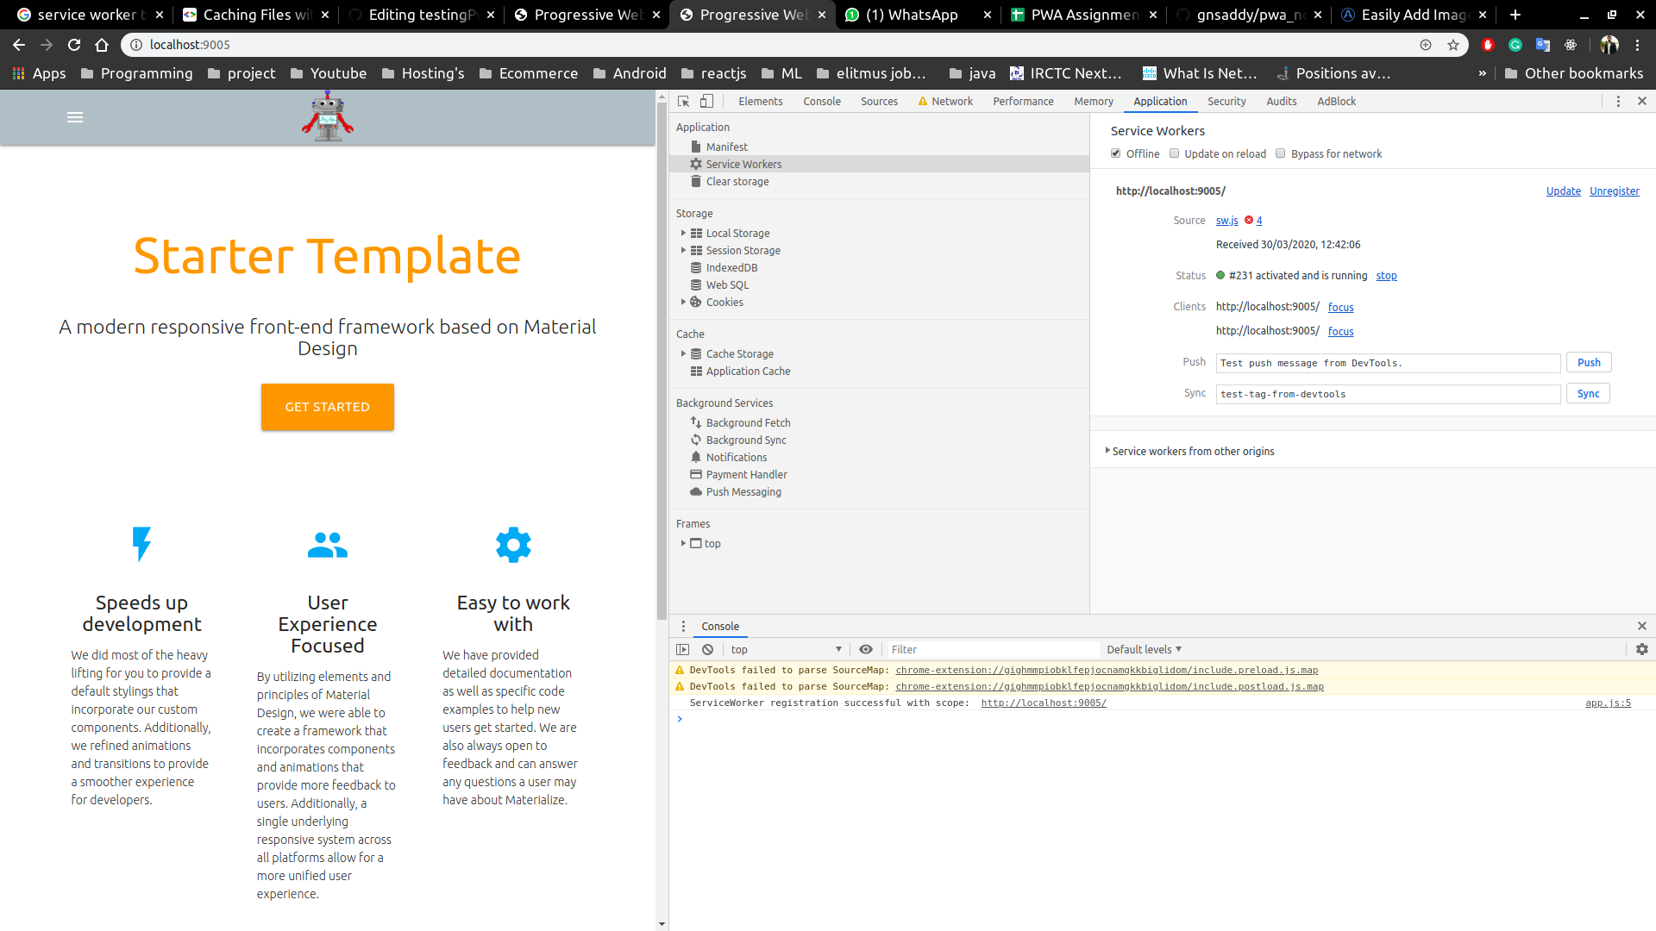Expand the Local Storage tree item

coord(682,232)
